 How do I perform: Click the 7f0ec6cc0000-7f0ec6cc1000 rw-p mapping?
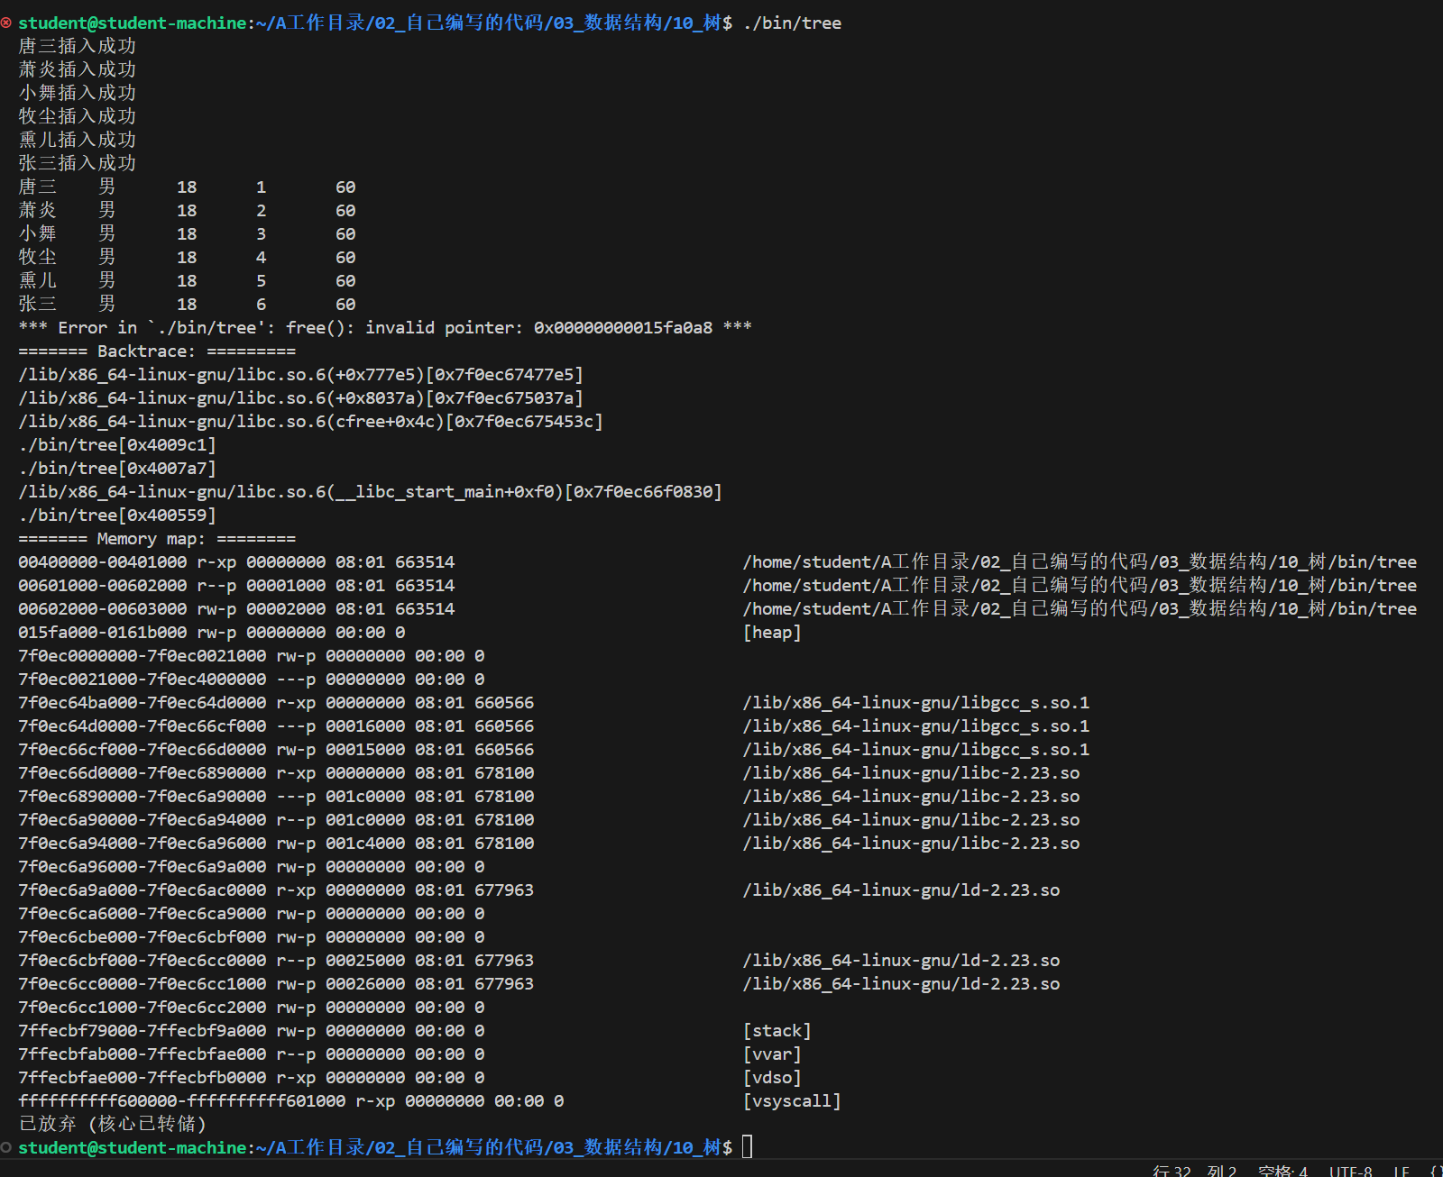coord(276,983)
